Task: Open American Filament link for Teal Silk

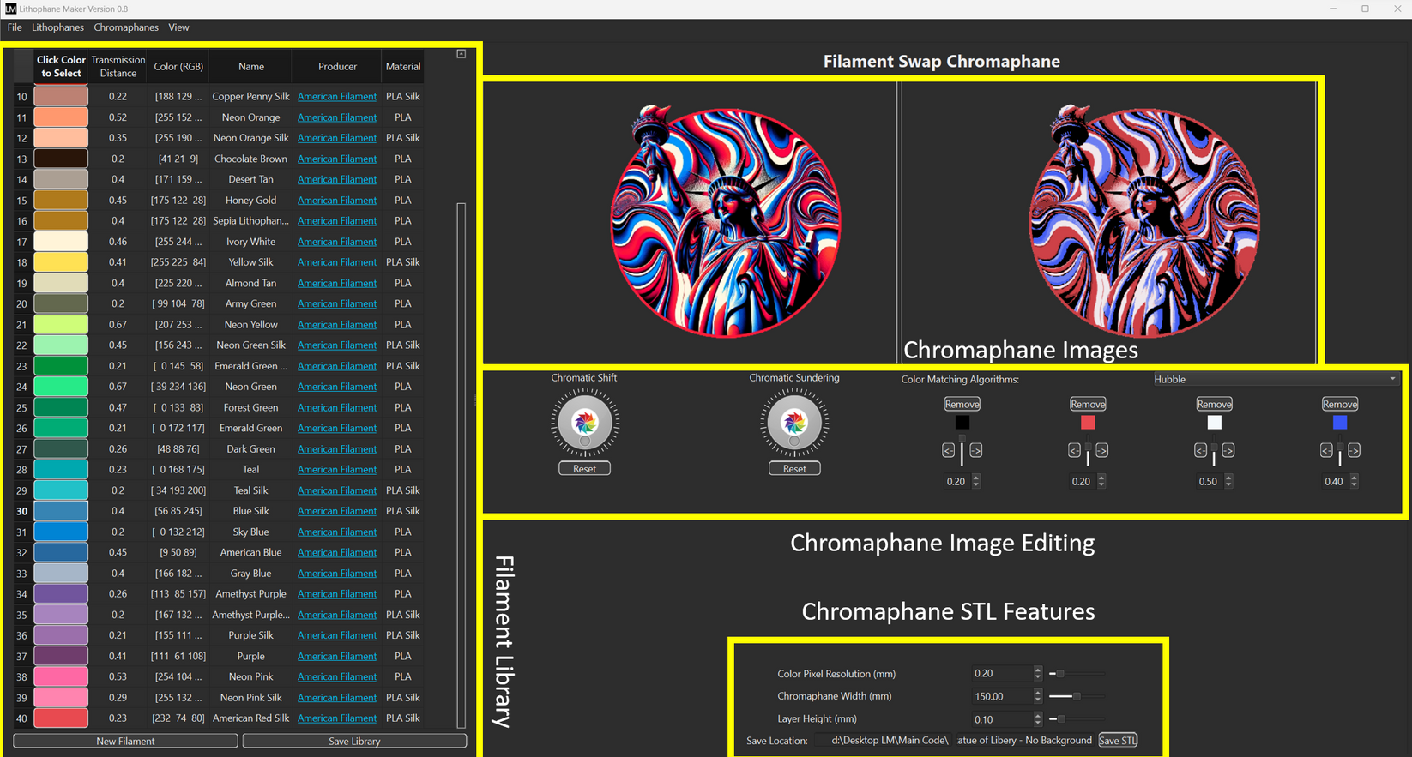Action: click(337, 490)
